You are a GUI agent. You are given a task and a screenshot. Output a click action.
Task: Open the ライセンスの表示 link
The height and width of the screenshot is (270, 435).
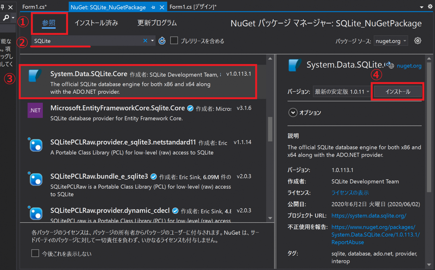(350, 193)
